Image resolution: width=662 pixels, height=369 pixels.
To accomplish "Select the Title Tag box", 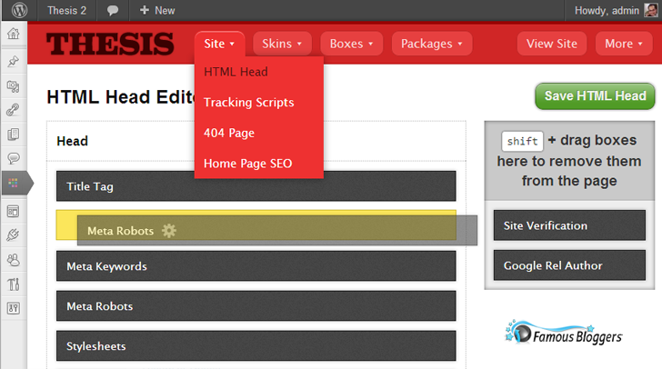I will (256, 186).
